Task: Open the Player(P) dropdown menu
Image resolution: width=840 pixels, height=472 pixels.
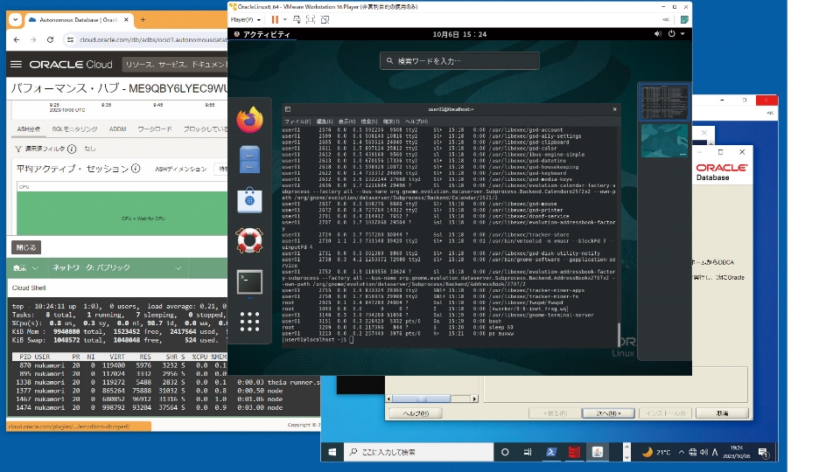Action: click(x=246, y=20)
